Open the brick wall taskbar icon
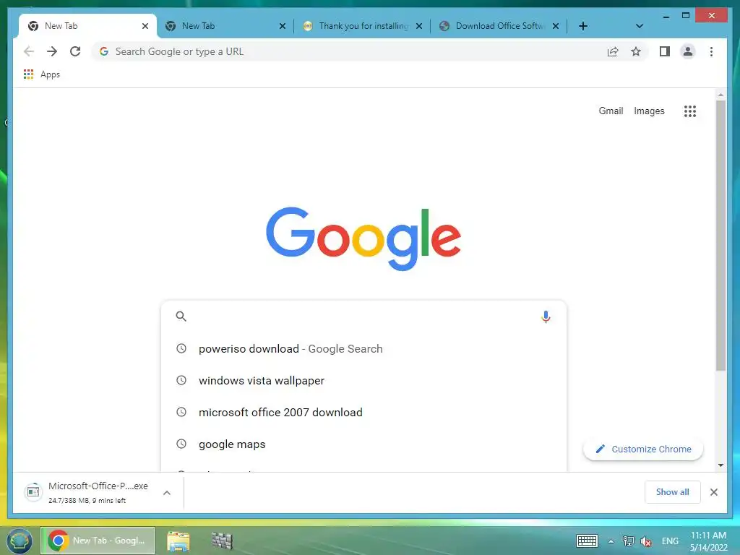Viewport: 740px width, 555px height. (222, 541)
